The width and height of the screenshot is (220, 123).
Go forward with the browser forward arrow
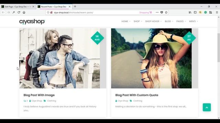[8, 12]
